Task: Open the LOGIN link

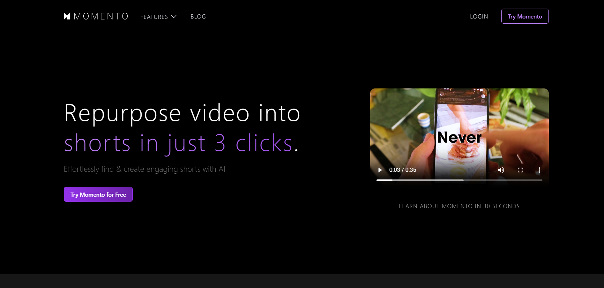Action: [x=479, y=16]
